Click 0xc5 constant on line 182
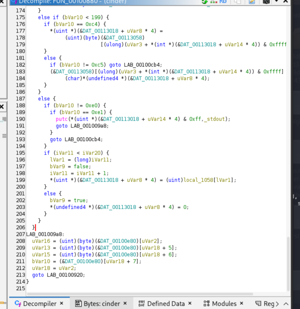Viewport: 300px width, 309px height. tap(97, 65)
